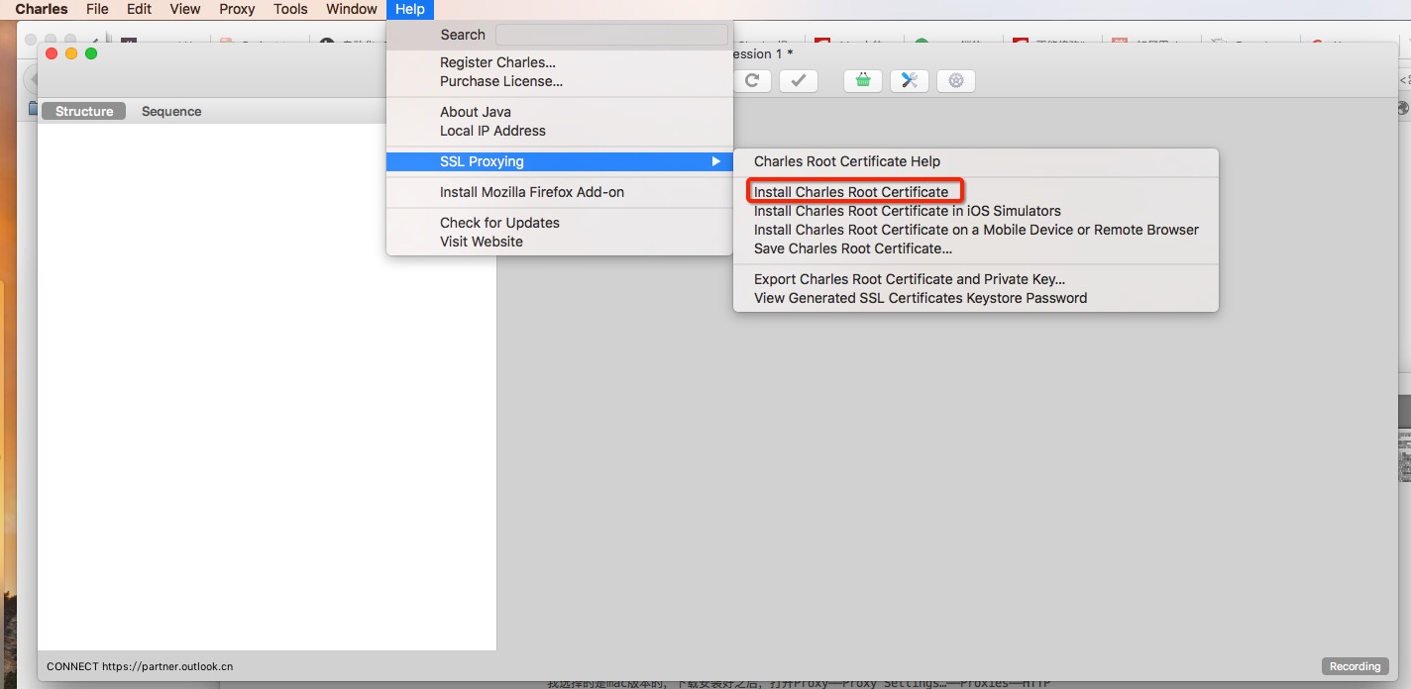This screenshot has height=689, width=1411.
Task: Close the highlighted Help menu
Action: 410,9
